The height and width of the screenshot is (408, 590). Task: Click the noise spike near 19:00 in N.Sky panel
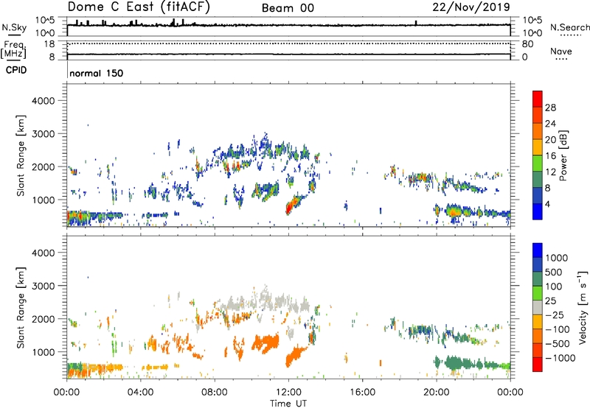[416, 23]
